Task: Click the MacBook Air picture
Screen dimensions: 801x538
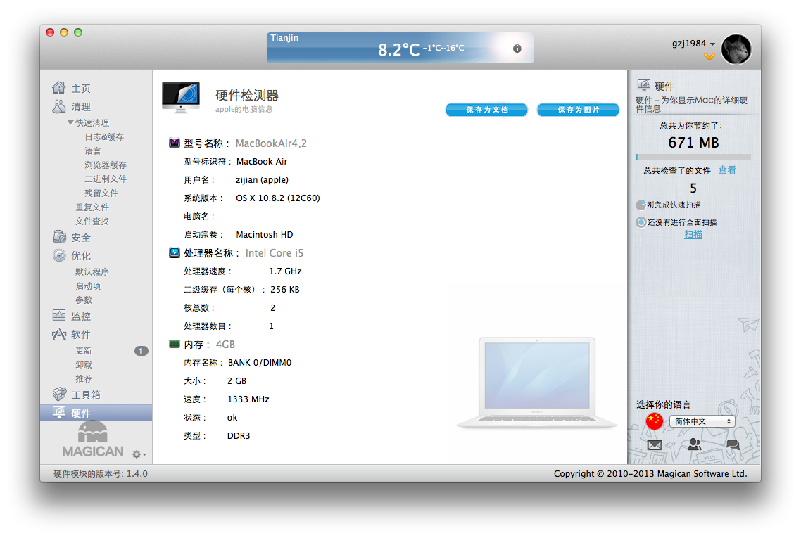Action: tap(537, 383)
